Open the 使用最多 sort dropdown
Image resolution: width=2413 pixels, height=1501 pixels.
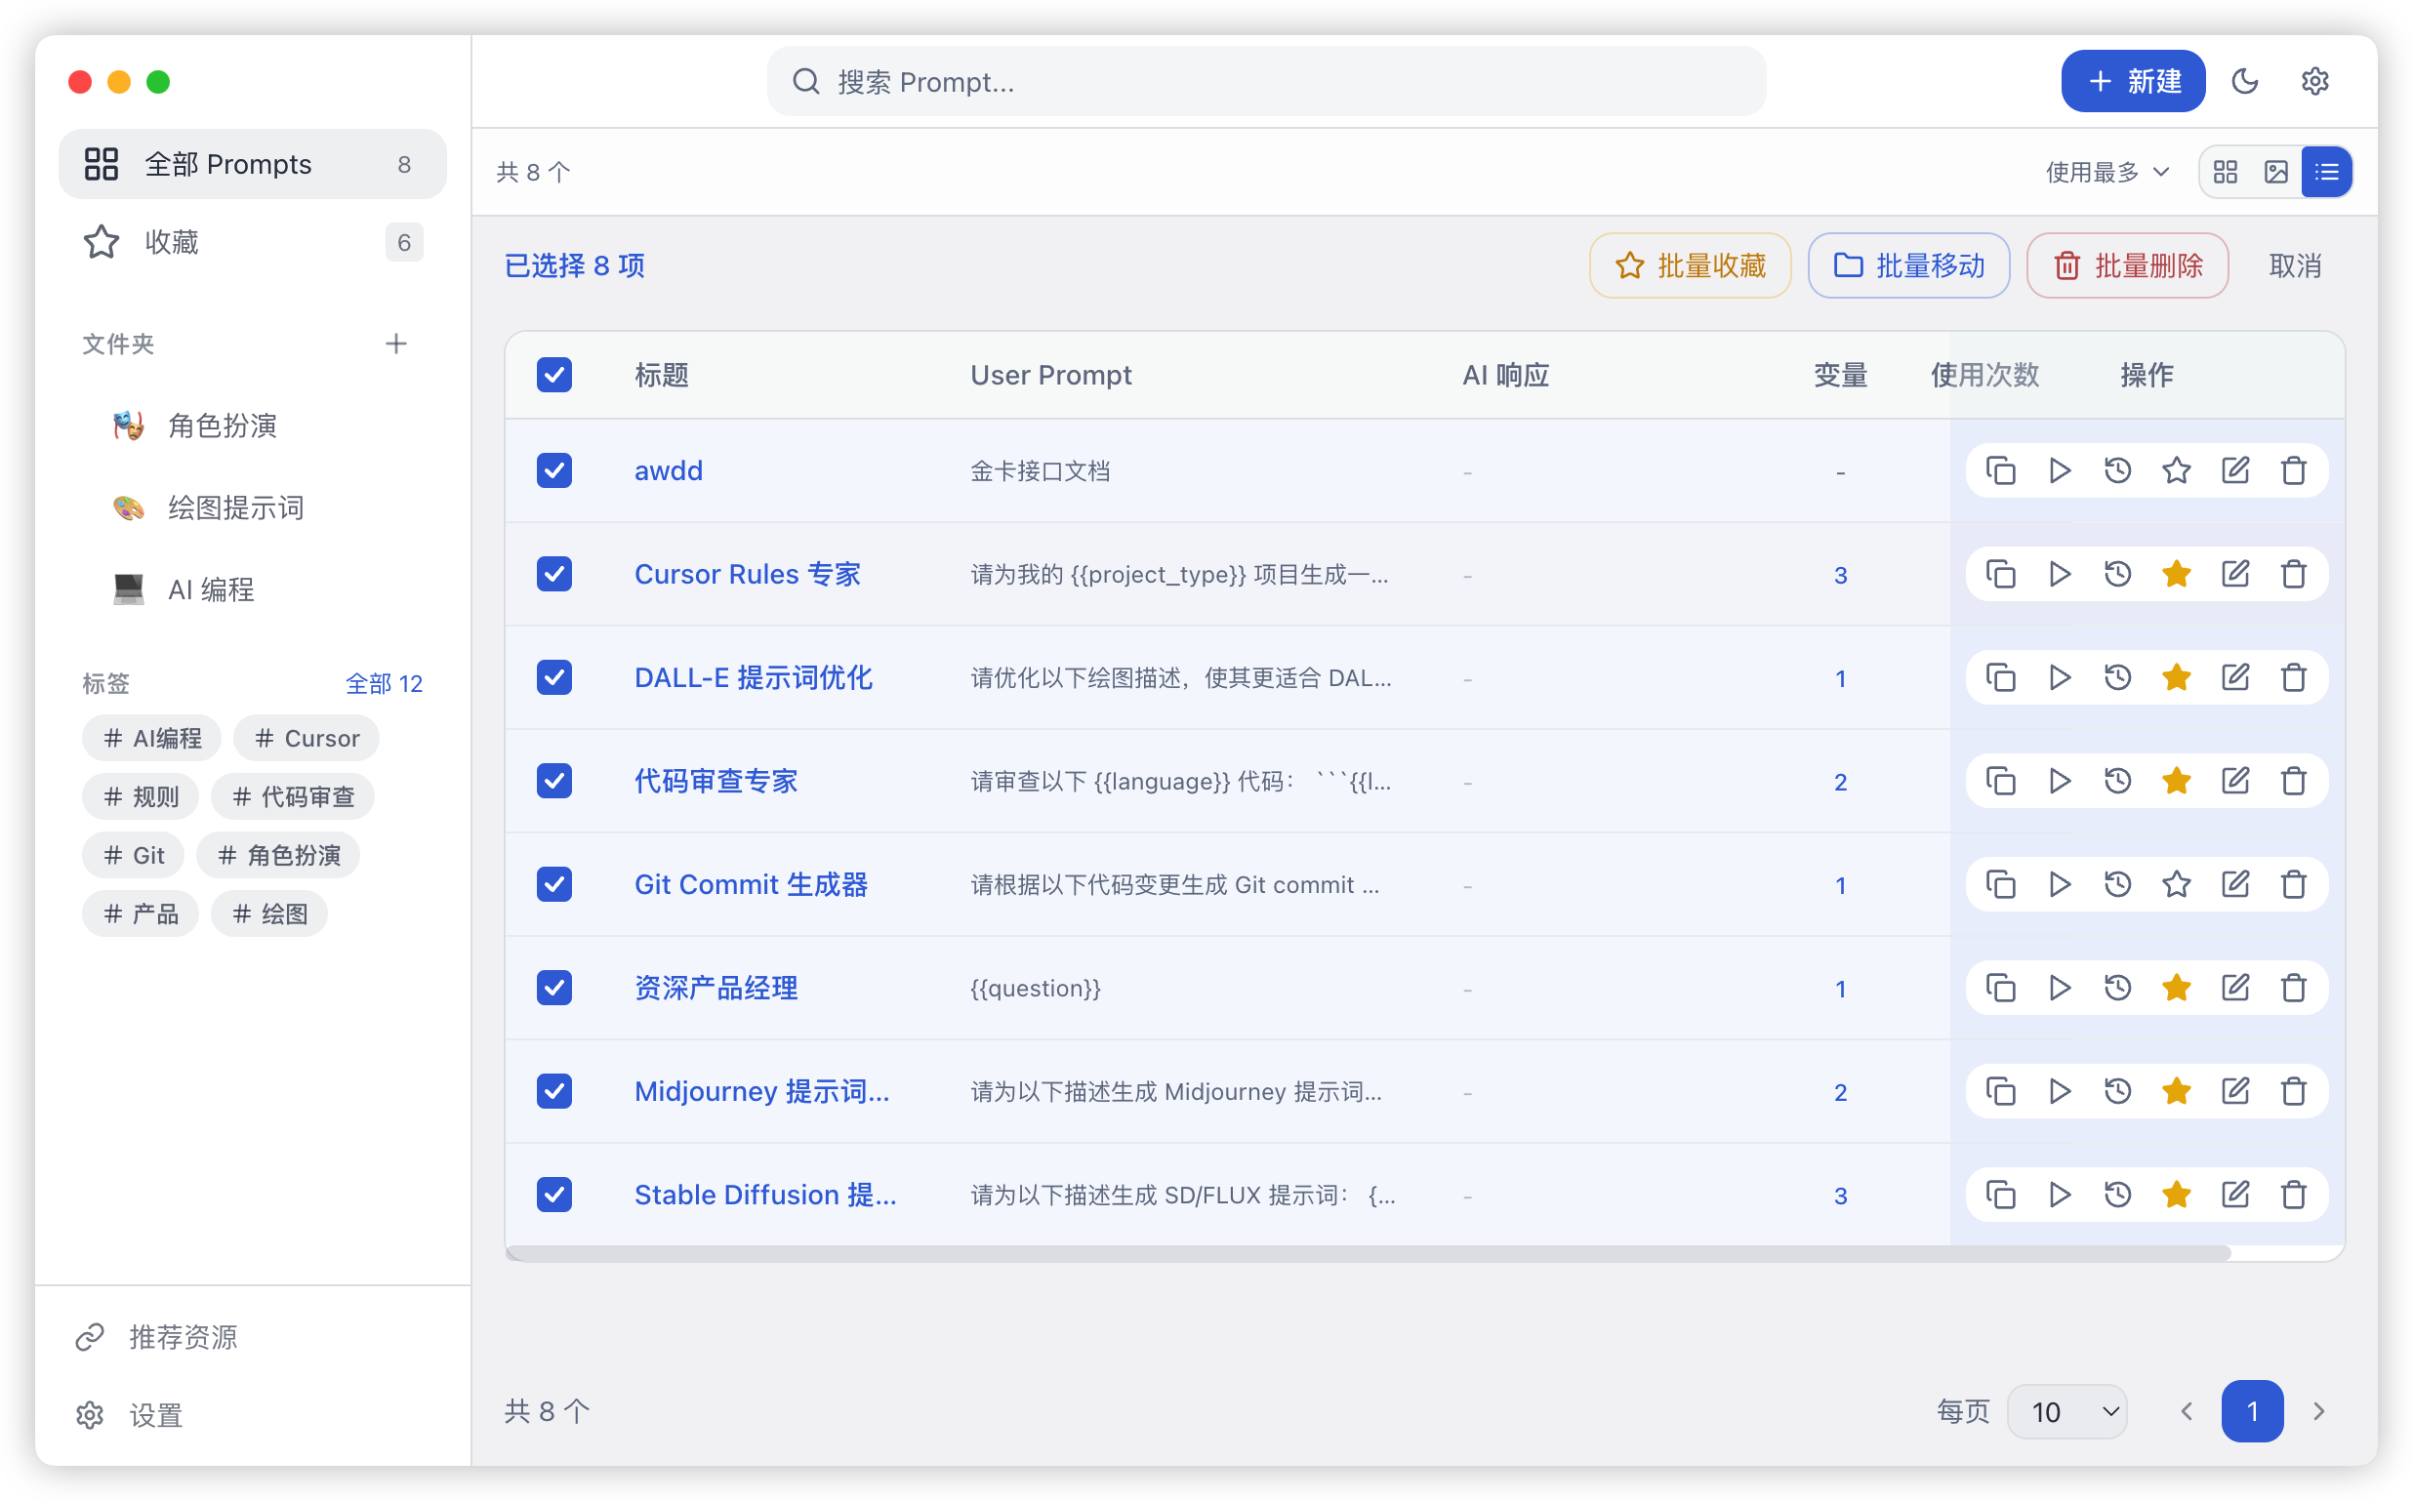[x=2107, y=171]
